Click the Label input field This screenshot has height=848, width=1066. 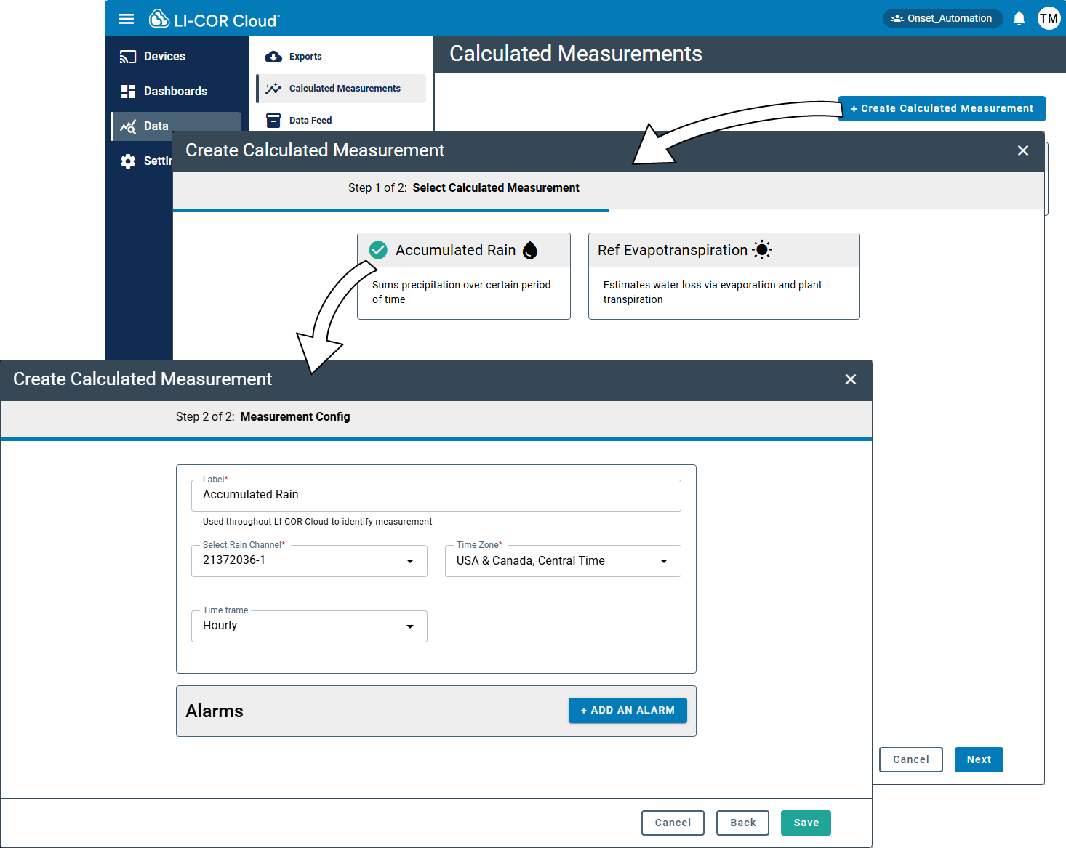click(x=436, y=496)
